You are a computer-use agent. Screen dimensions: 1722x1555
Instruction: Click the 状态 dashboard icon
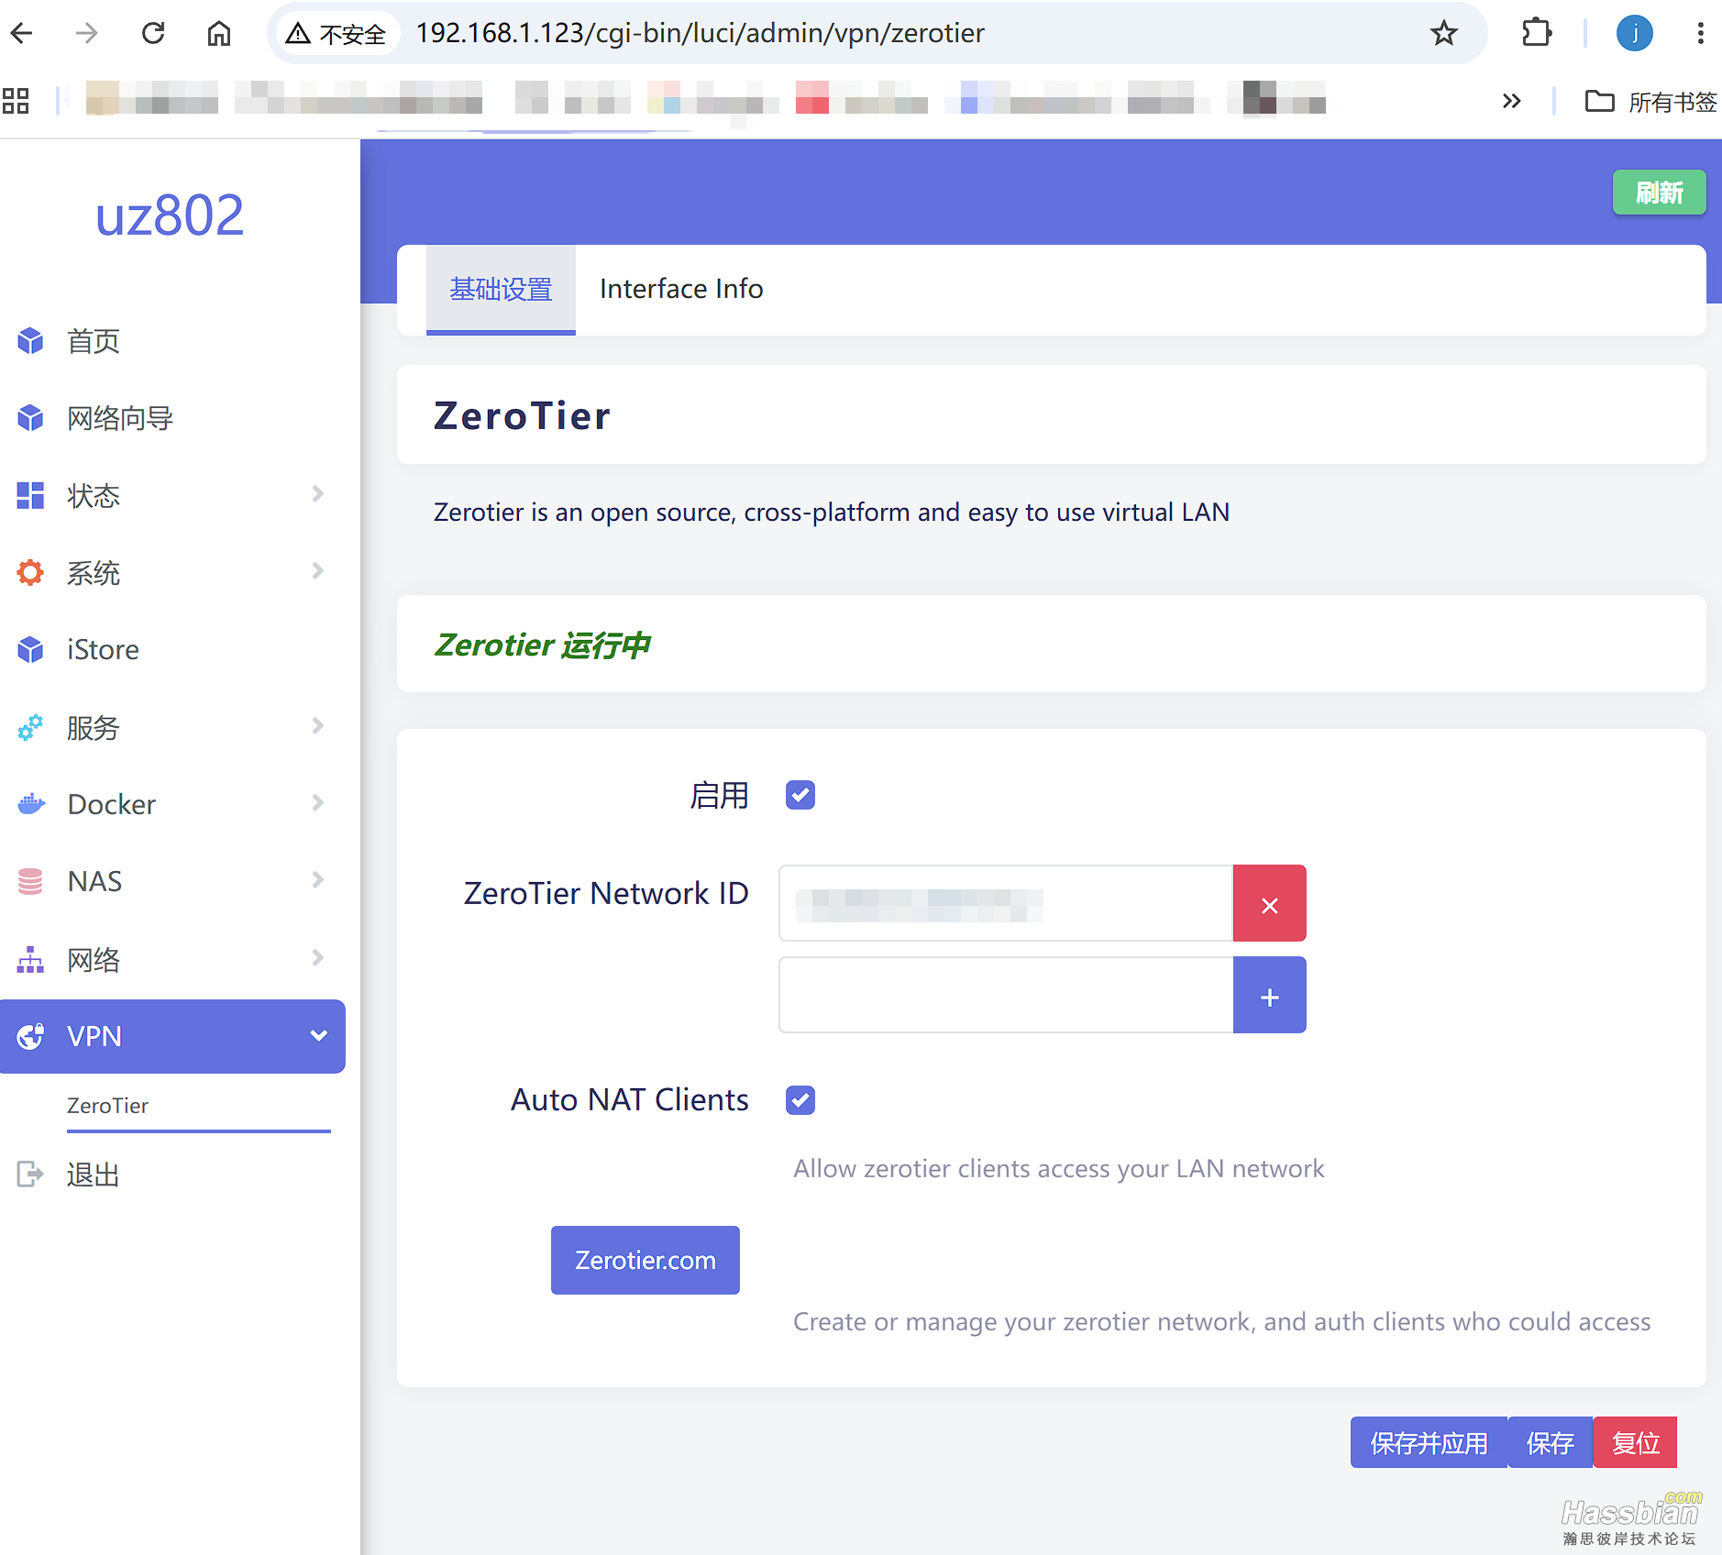[30, 495]
